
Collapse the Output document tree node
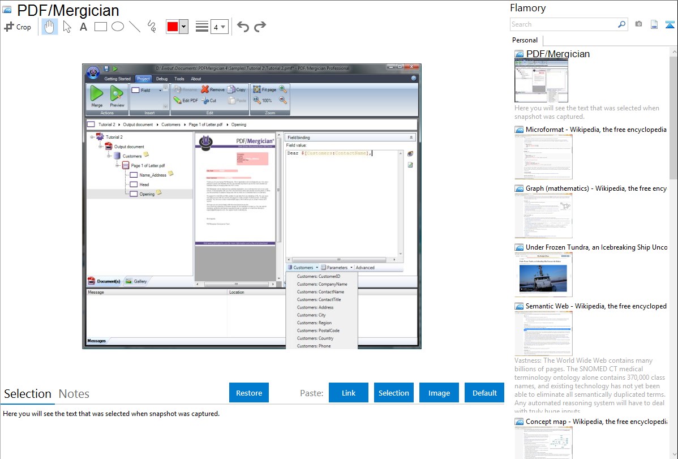pos(100,146)
